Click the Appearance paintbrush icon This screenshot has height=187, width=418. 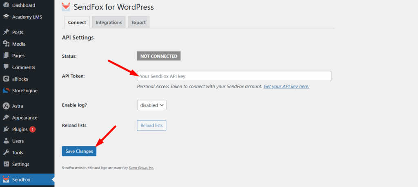[6, 118]
